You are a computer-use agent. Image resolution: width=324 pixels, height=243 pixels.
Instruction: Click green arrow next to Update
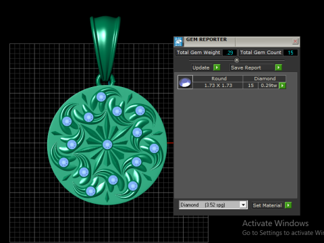tap(217, 67)
